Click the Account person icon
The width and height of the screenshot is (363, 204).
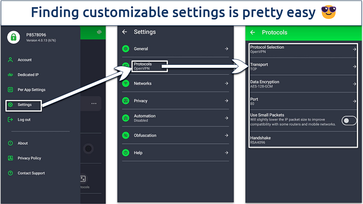click(x=10, y=60)
